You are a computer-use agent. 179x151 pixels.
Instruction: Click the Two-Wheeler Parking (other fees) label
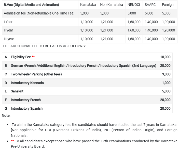point(36,74)
